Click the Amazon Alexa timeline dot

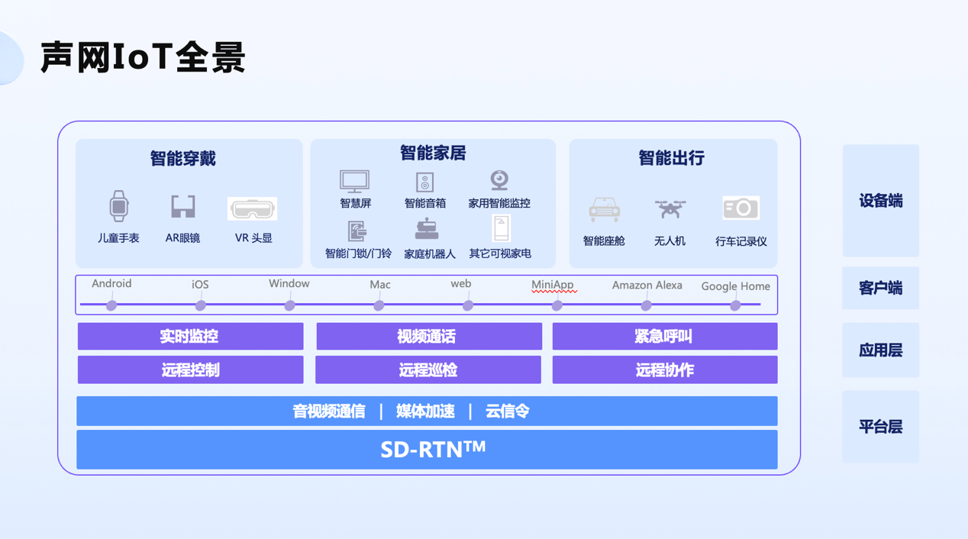tap(646, 305)
